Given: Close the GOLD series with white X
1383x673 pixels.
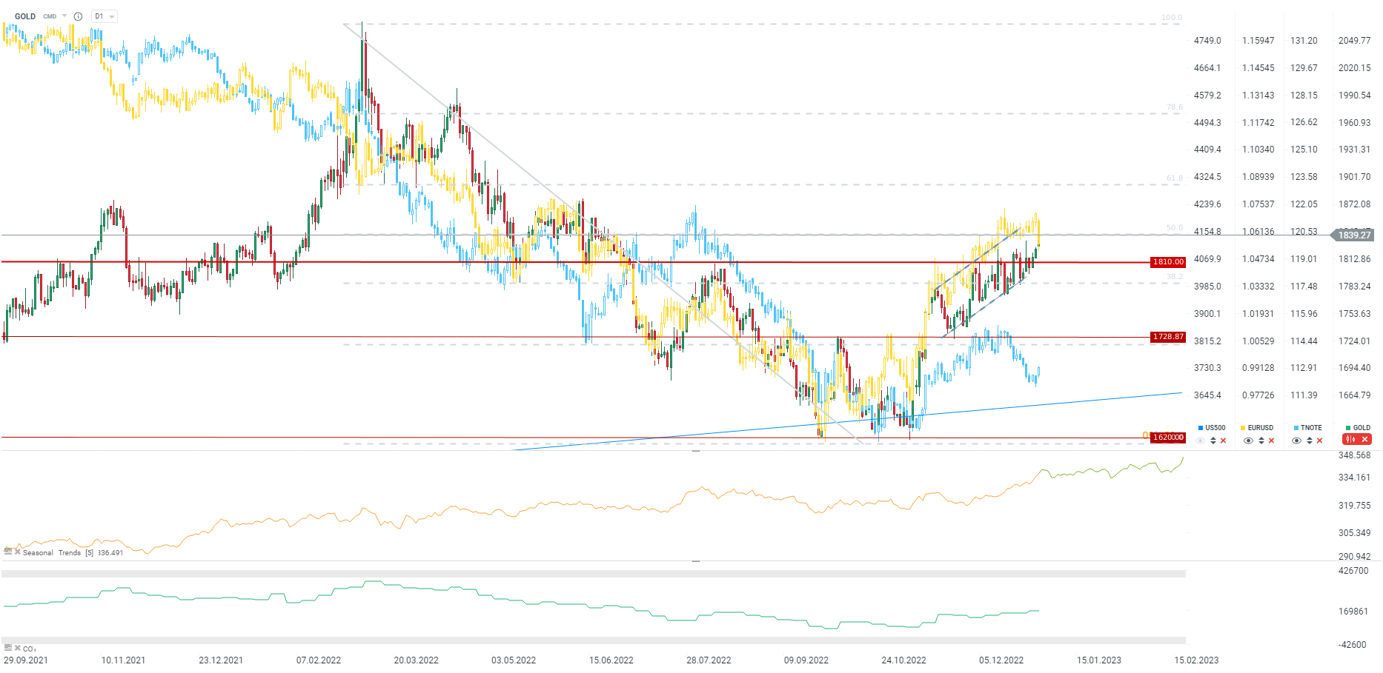Looking at the screenshot, I should tap(1364, 440).
